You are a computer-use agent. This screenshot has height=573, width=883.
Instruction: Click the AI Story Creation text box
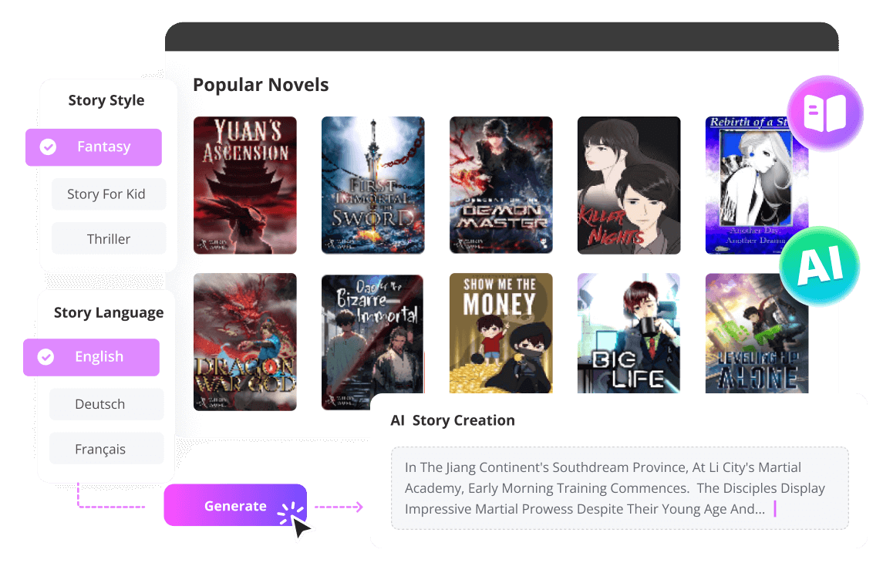click(x=619, y=488)
